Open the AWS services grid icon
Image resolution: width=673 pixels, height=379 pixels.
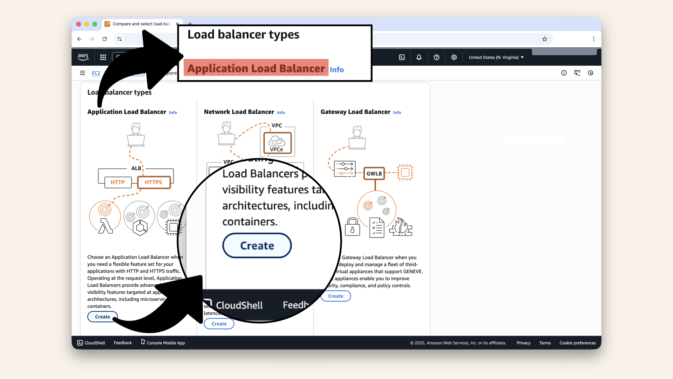(103, 57)
